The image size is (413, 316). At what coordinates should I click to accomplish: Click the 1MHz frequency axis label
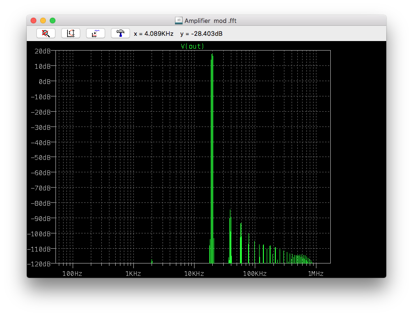315,274
